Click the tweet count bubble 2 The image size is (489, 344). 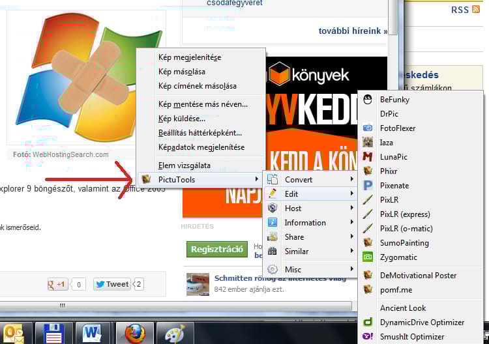[x=138, y=284]
